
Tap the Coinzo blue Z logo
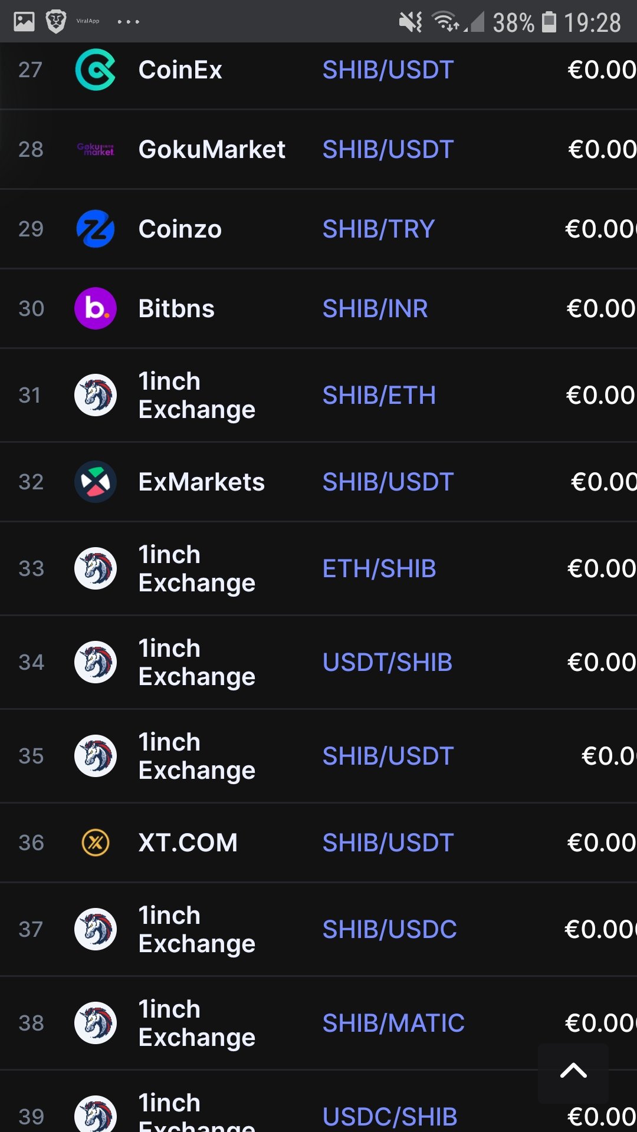(95, 229)
